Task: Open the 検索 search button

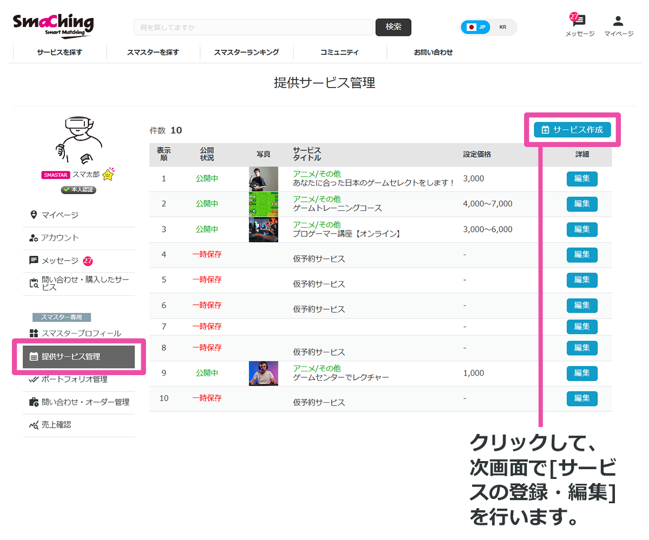Action: coord(393,26)
